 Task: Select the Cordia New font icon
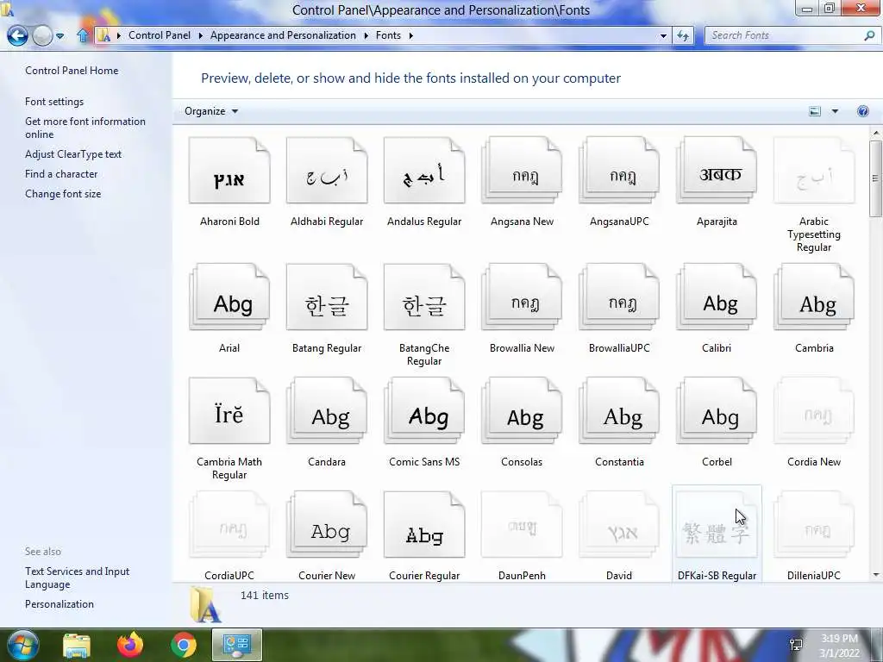(x=814, y=411)
